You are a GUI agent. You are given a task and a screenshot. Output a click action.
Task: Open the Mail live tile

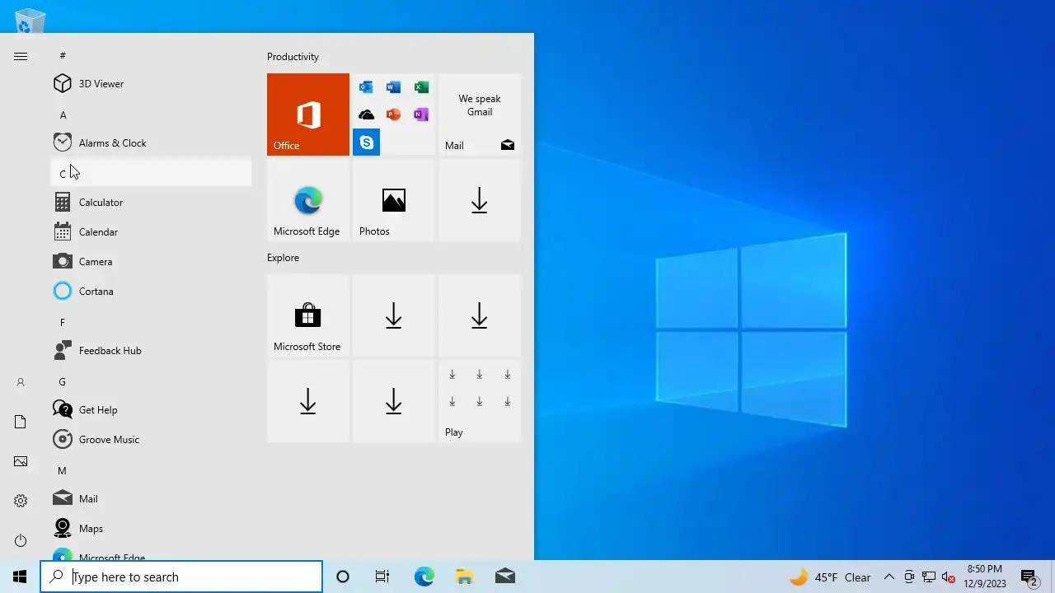point(480,114)
